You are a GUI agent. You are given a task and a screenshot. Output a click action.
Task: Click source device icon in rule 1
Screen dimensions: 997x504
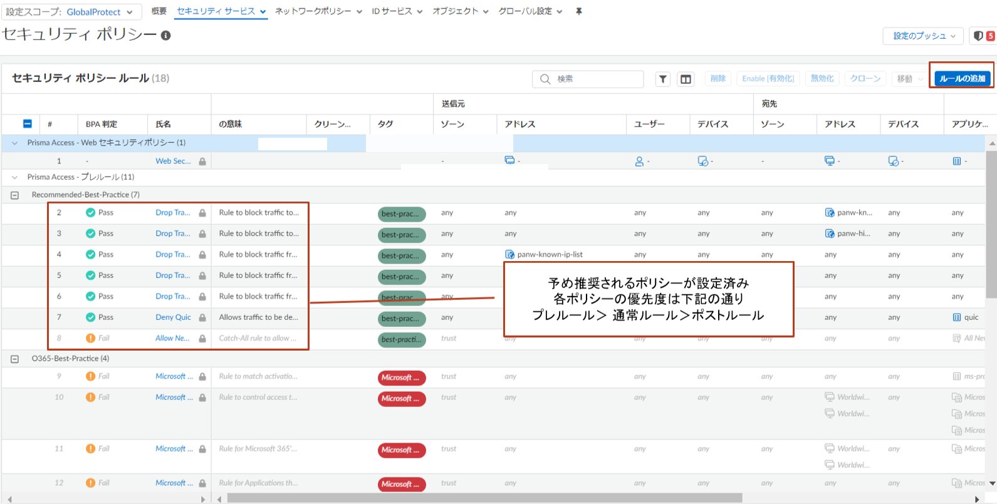(x=702, y=162)
